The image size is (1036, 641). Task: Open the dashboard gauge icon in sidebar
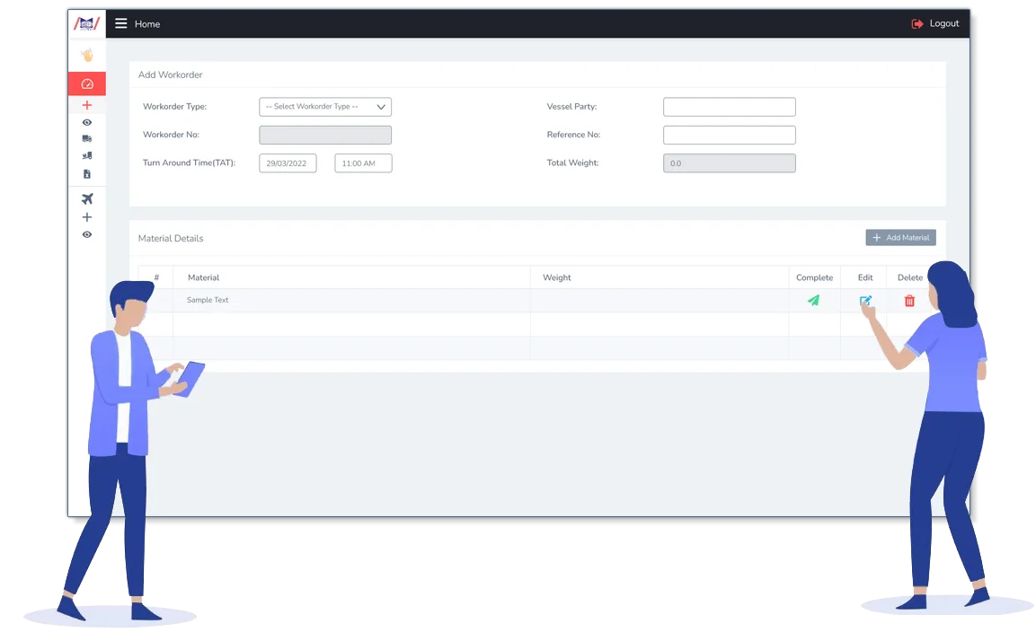87,84
